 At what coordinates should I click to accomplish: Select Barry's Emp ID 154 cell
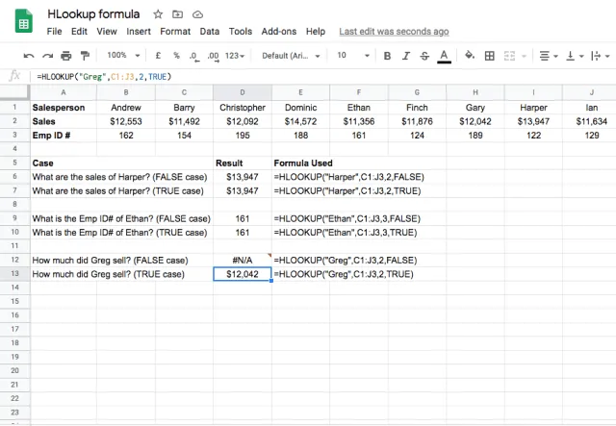point(184,136)
